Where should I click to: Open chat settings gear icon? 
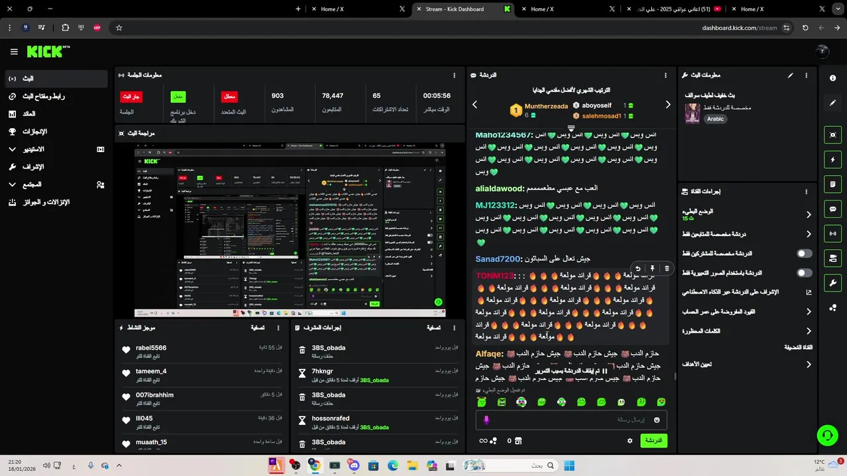630,441
